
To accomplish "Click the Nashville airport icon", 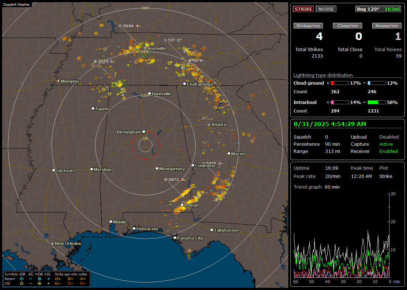I will (145, 48).
